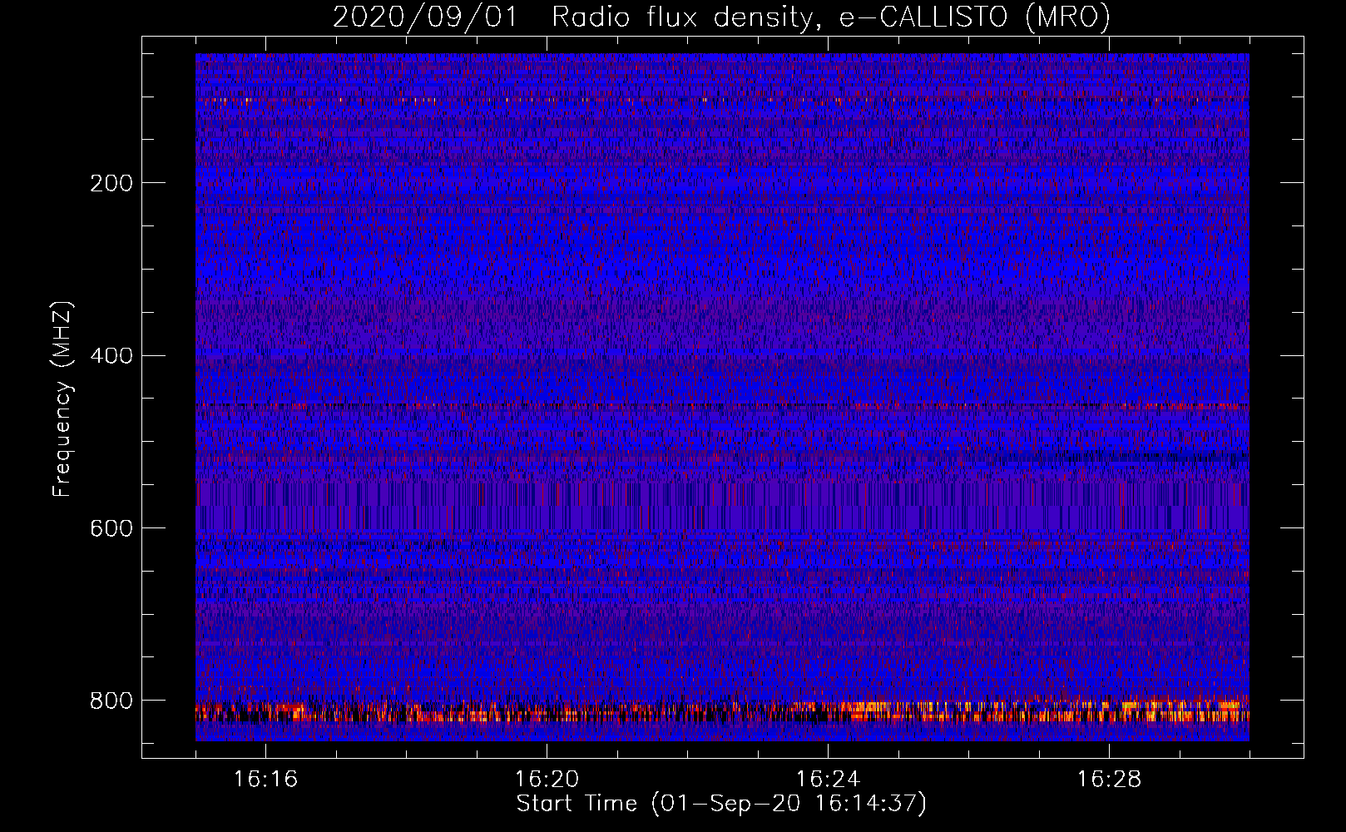This screenshot has width=1346, height=832.
Task: Click the date 2020/09/01 in the title
Action: tap(425, 17)
